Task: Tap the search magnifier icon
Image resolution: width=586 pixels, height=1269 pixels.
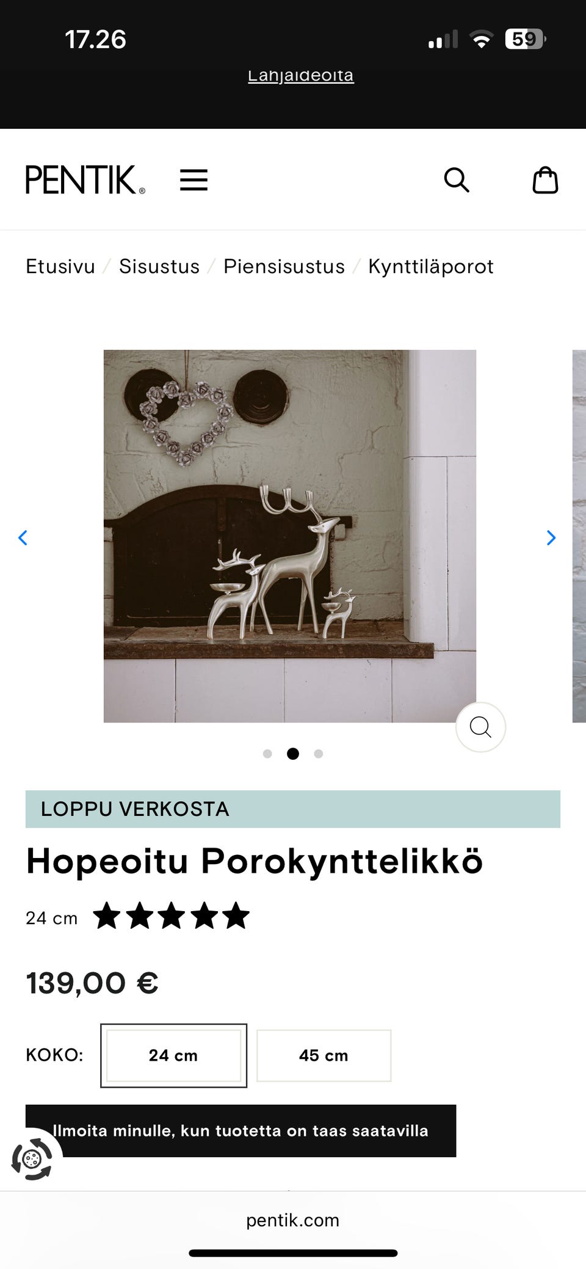Action: 457,180
